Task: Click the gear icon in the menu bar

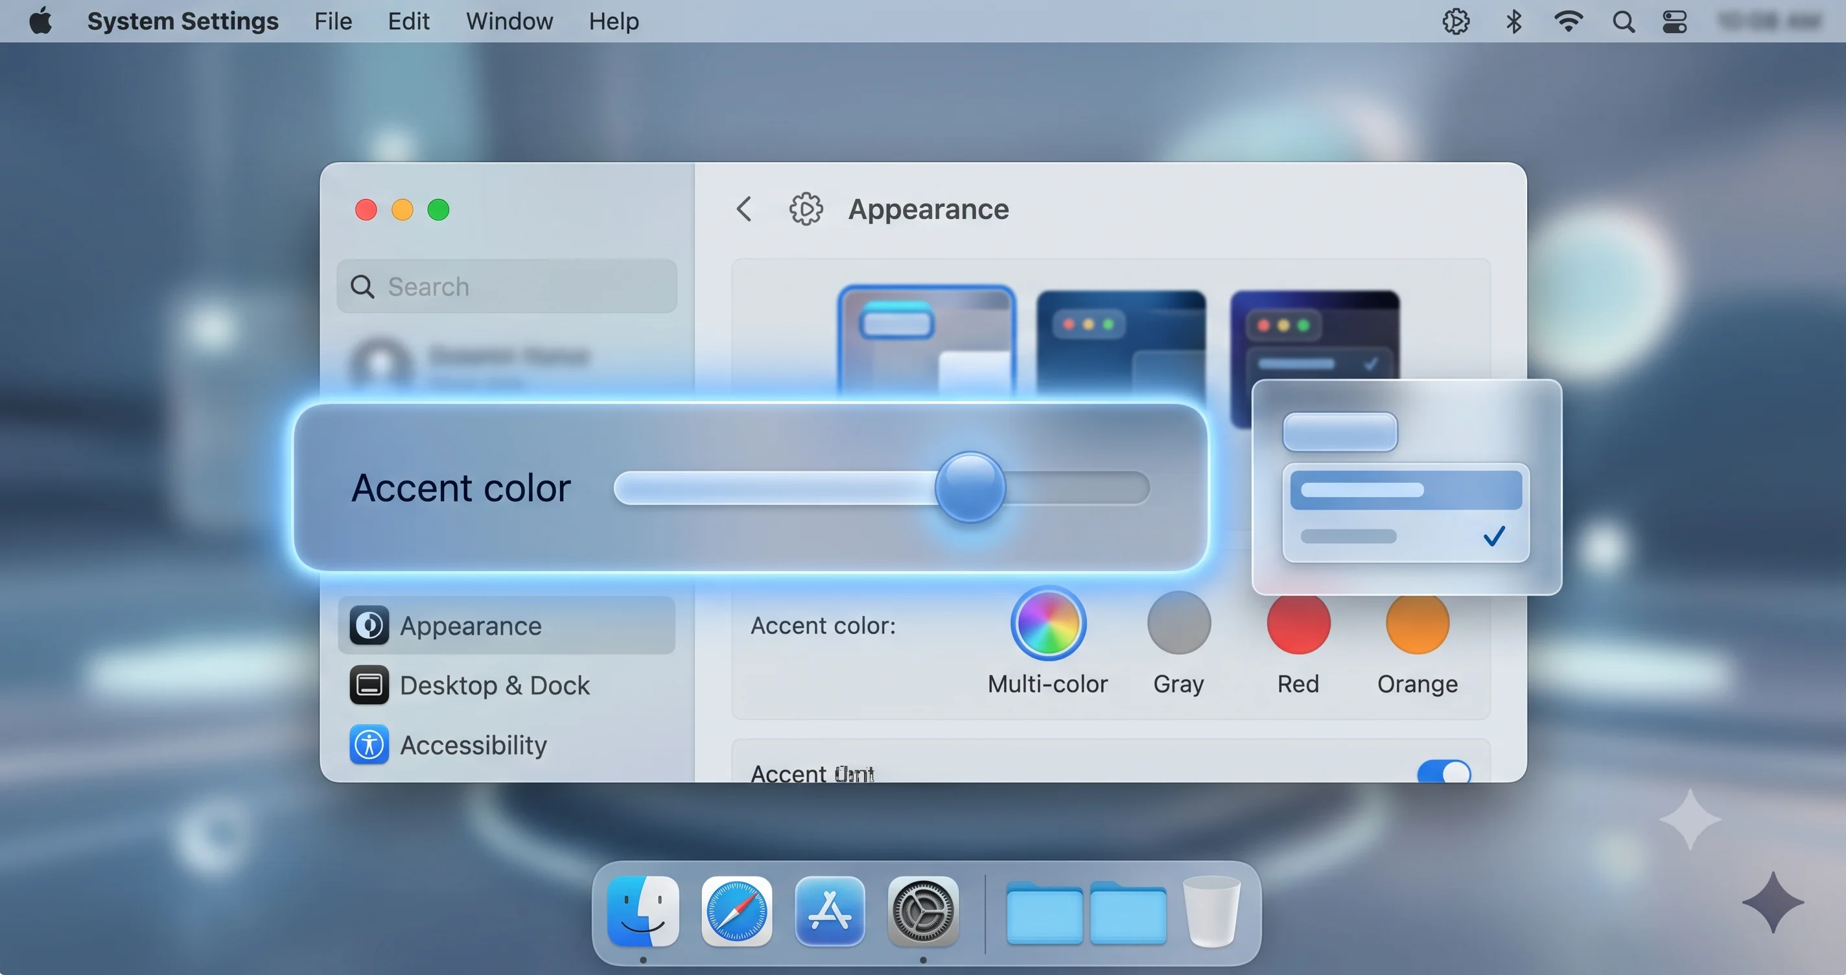Action: [x=1455, y=21]
